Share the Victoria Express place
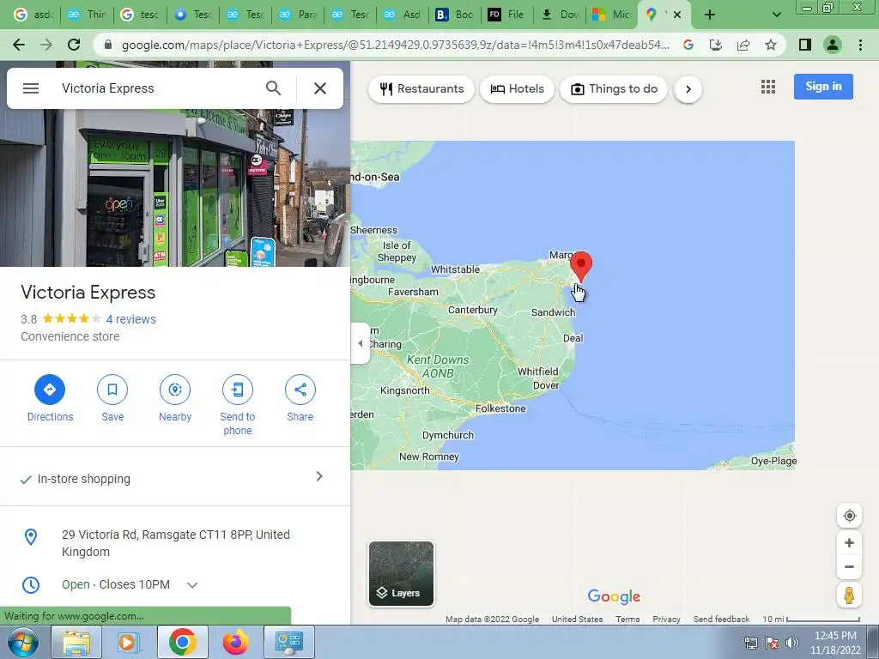 [x=300, y=398]
